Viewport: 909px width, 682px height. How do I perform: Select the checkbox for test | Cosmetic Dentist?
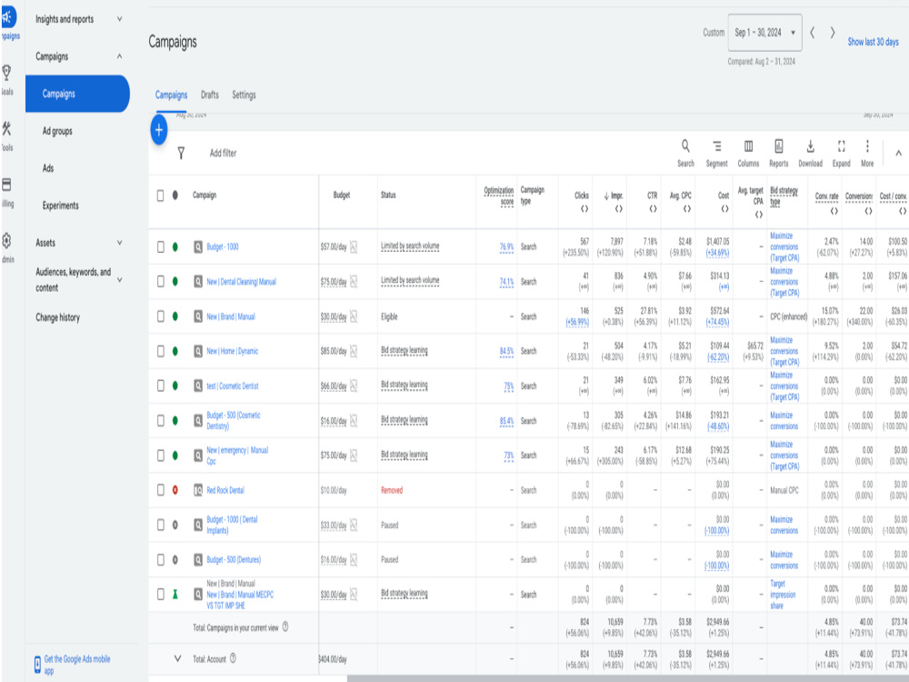pos(161,386)
